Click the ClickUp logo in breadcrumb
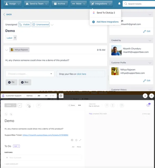 click(x=3, y=96)
